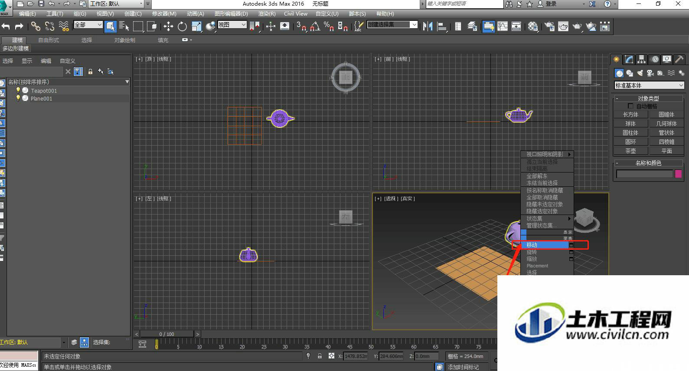This screenshot has height=371, width=689.
Task: Open the 修改器(M) menu
Action: (x=164, y=13)
